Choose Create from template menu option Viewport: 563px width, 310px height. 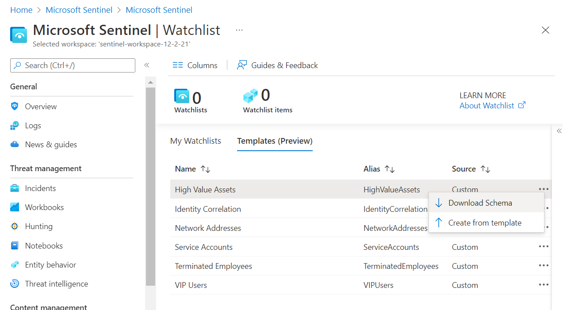click(485, 223)
